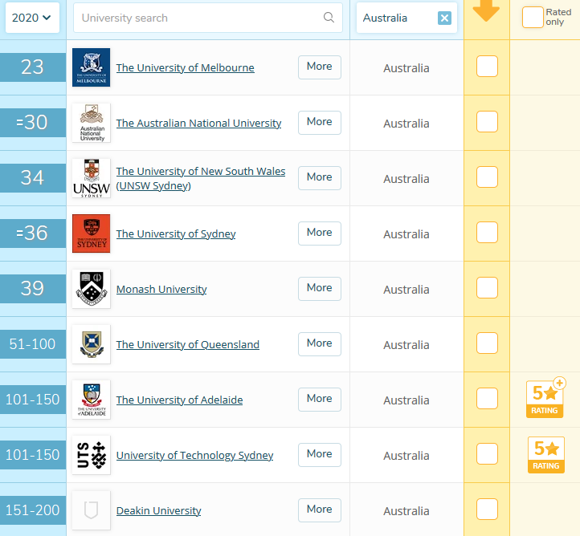Click the search magnifier icon
The width and height of the screenshot is (580, 536).
(x=329, y=18)
